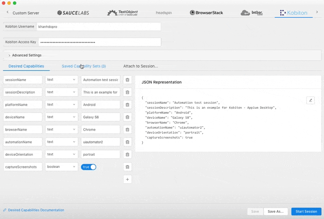Image resolution: width=324 pixels, height=219 pixels.
Task: Open type dropdown for captureScreenshots row
Action: click(62, 167)
